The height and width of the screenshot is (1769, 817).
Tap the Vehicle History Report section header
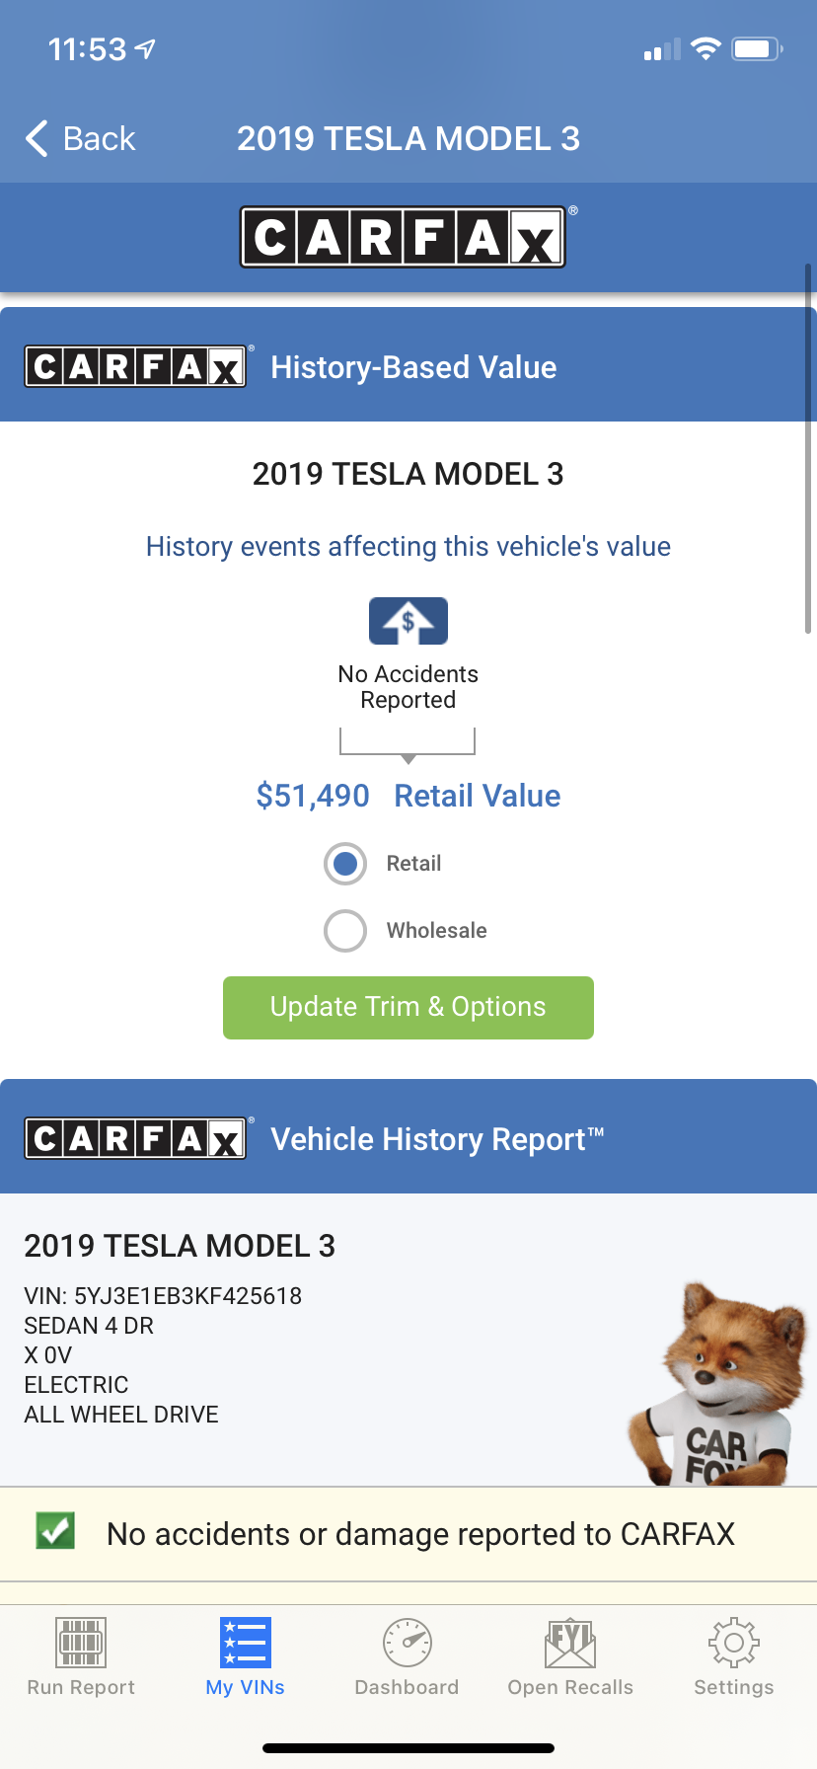click(x=437, y=1139)
